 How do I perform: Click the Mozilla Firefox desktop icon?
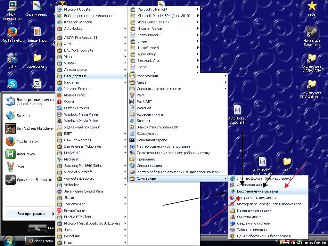click(12, 32)
